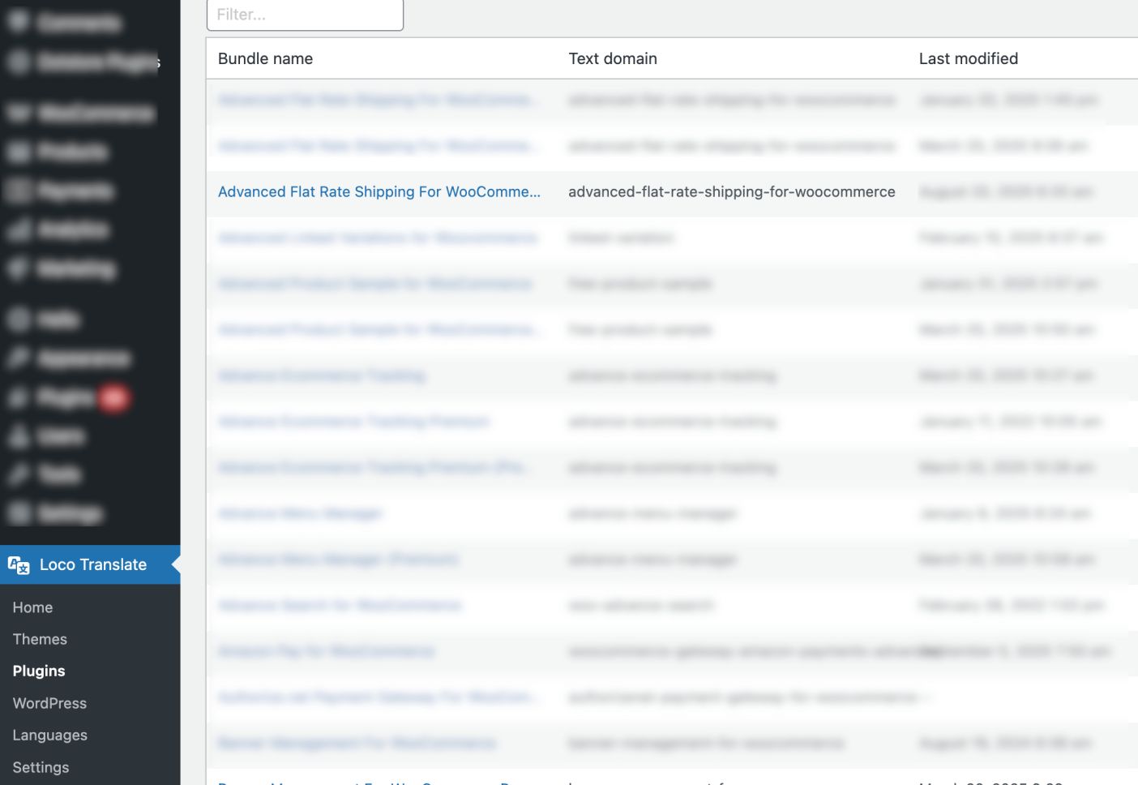Image resolution: width=1138 pixels, height=785 pixels.
Task: Go to Loco Translate Home submenu
Action: click(32, 607)
